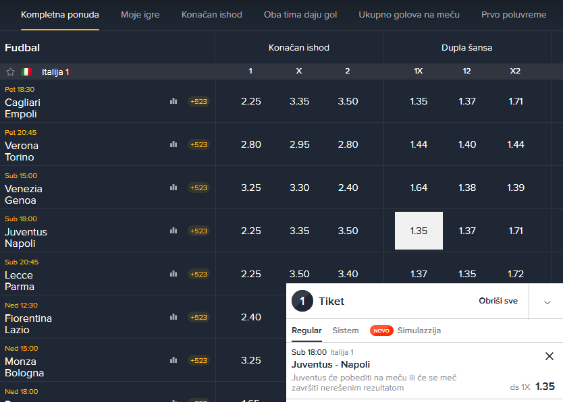Select odds 2.80 home win for Verona
This screenshot has width=563, height=402.
[251, 144]
